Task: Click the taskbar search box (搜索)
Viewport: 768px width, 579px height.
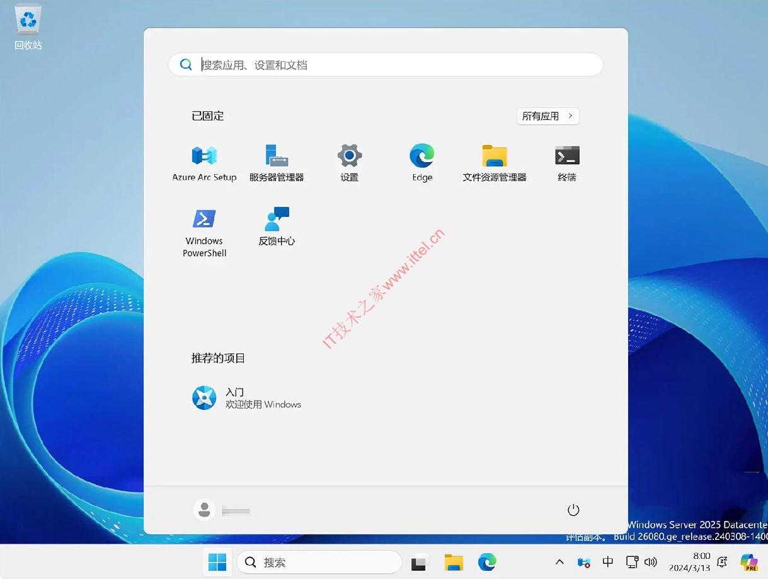Action: coord(319,562)
